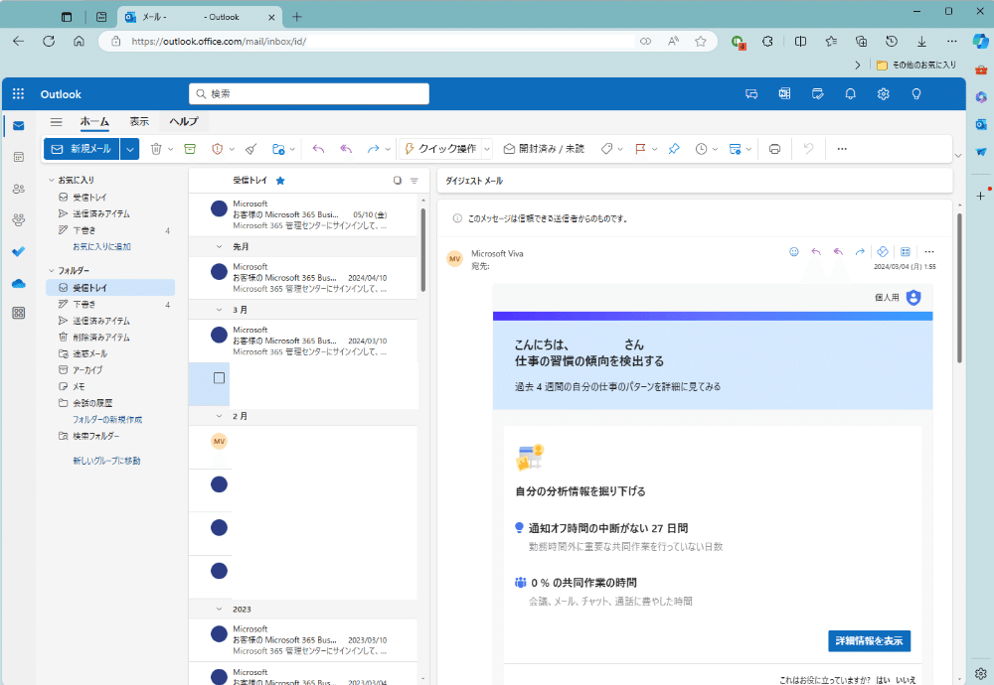The height and width of the screenshot is (685, 994).
Task: Click the browser refresh button
Action: pos(48,41)
